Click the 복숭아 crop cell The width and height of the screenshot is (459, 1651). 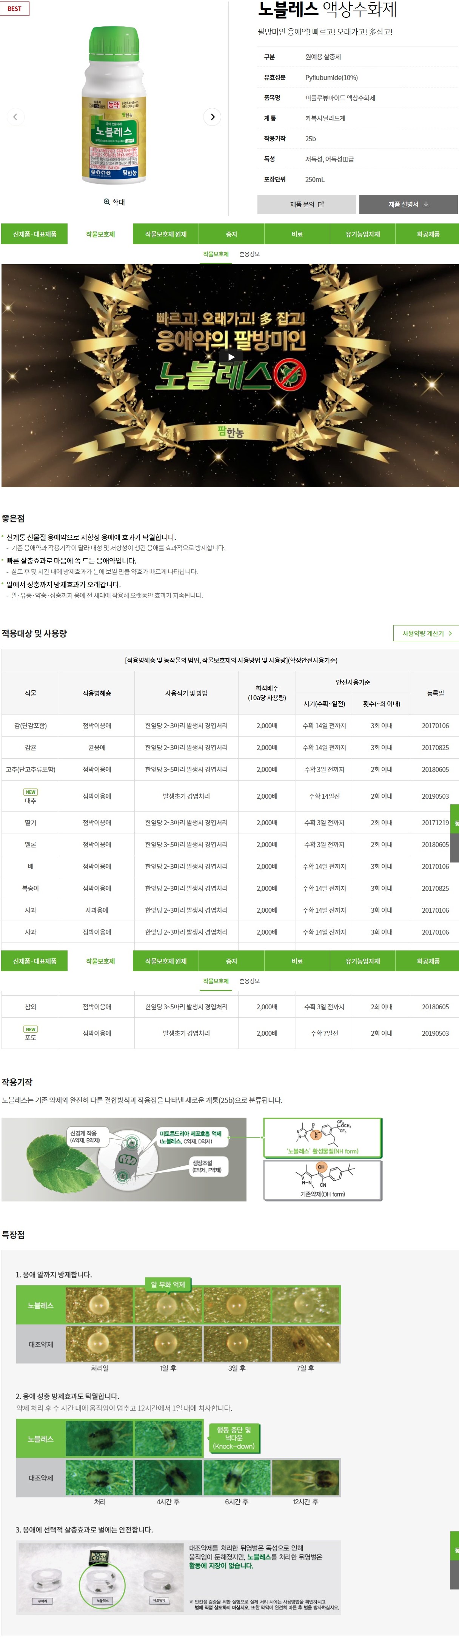click(x=30, y=888)
